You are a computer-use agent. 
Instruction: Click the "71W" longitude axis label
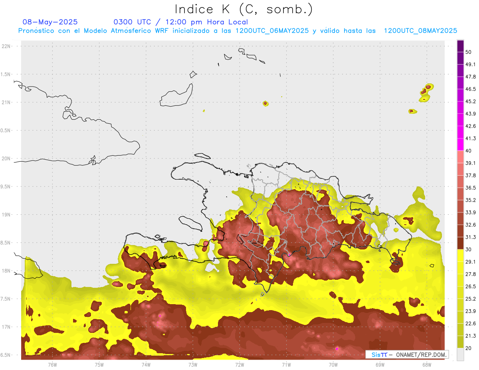pyautogui.click(x=286, y=365)
